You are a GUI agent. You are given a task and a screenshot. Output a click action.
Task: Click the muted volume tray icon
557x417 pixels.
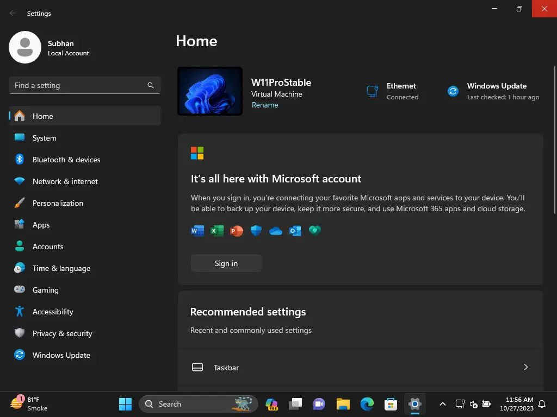click(474, 404)
